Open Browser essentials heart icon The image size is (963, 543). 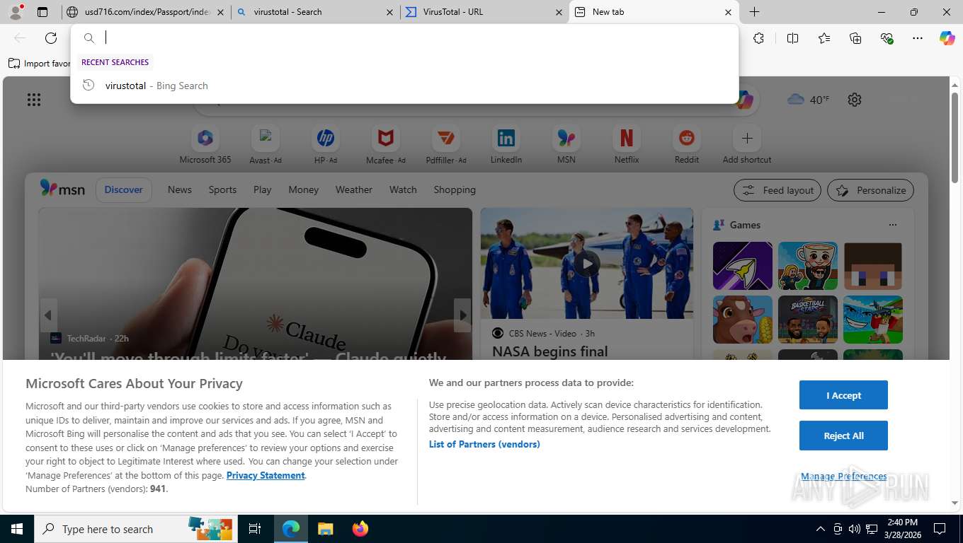(x=887, y=38)
